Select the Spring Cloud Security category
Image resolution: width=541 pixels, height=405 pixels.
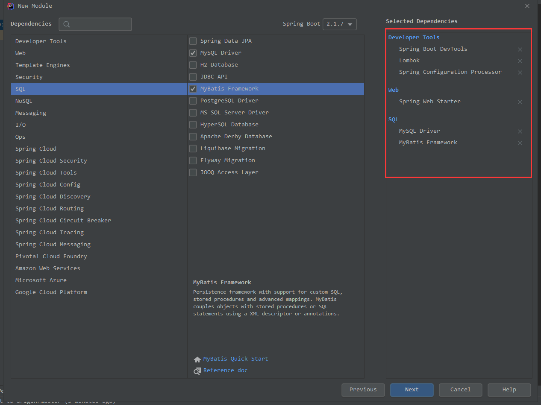[x=99, y=161]
